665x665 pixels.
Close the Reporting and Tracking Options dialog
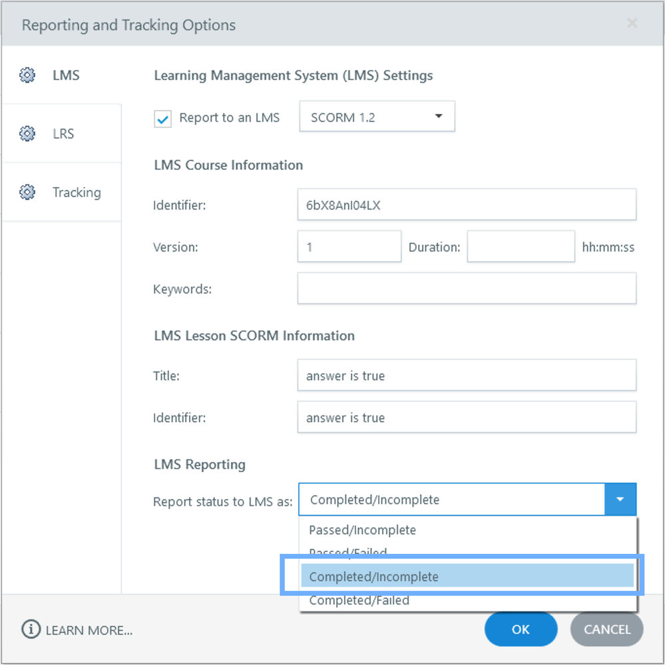point(632,24)
